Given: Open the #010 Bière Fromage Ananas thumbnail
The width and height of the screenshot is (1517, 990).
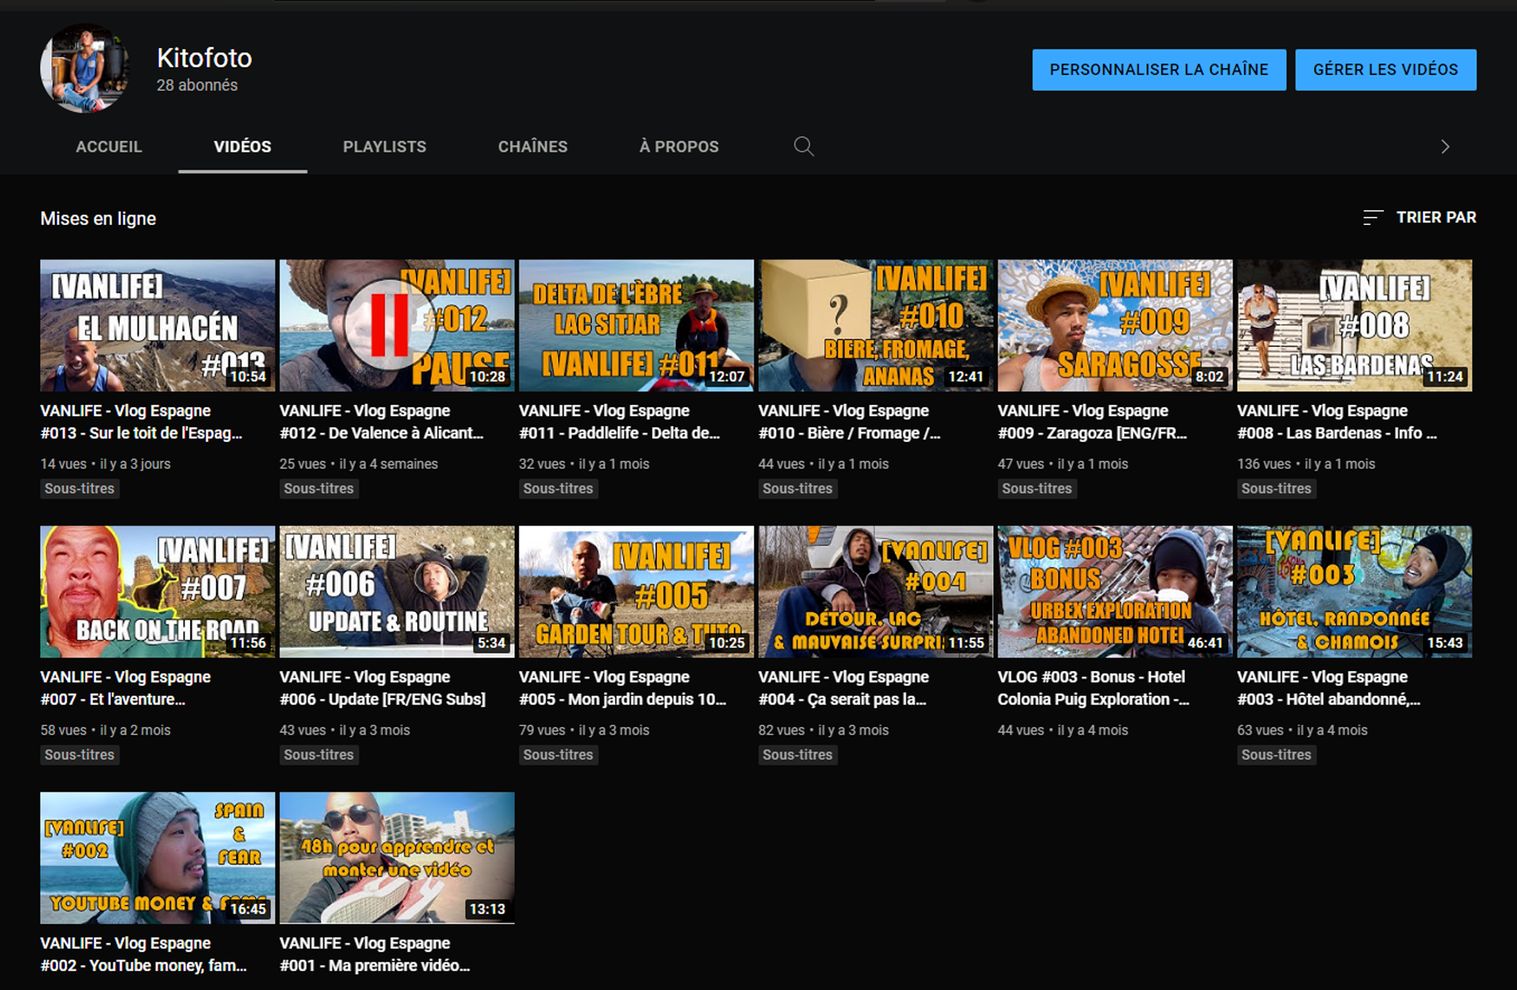Looking at the screenshot, I should 876,325.
